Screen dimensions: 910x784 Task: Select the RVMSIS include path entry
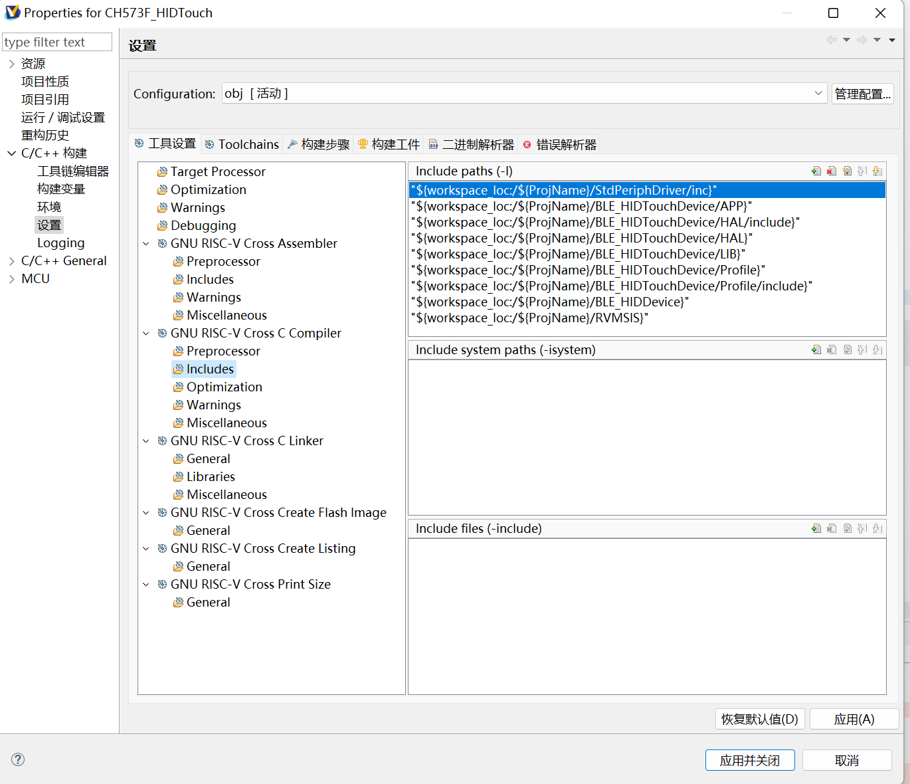click(529, 318)
